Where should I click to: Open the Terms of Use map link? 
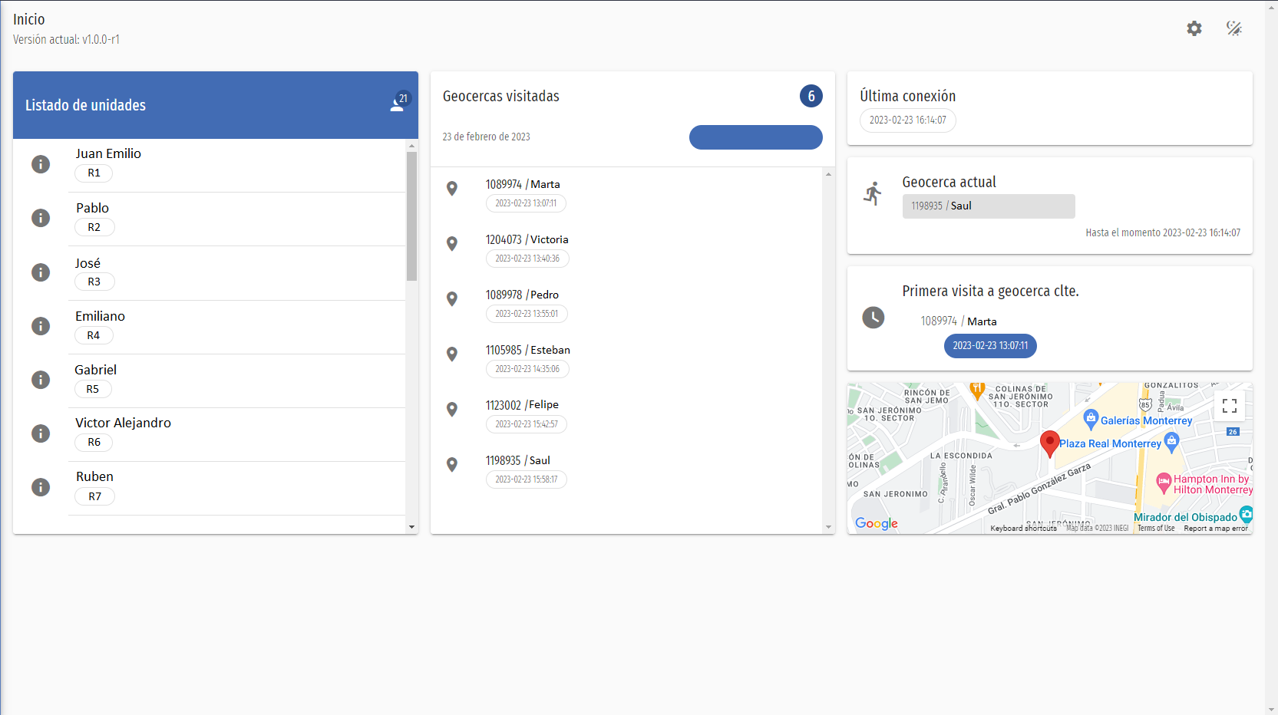pyautogui.click(x=1155, y=529)
